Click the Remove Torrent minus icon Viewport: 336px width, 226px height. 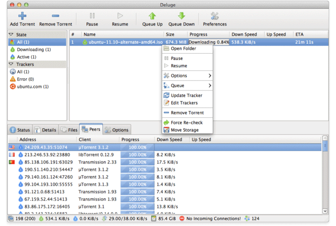(x=55, y=16)
